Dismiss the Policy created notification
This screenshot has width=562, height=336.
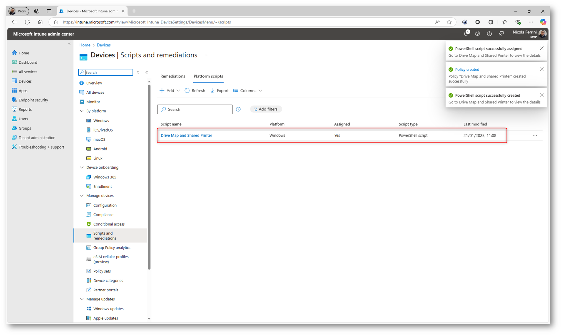pos(542,69)
